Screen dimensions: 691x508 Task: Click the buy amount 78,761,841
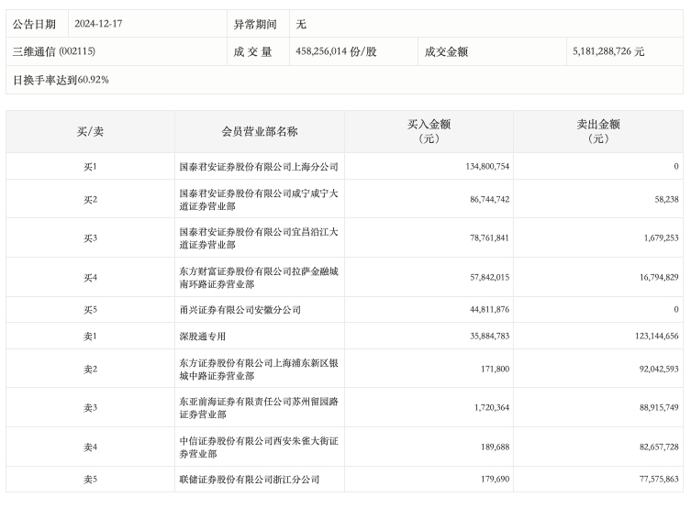pyautogui.click(x=489, y=237)
